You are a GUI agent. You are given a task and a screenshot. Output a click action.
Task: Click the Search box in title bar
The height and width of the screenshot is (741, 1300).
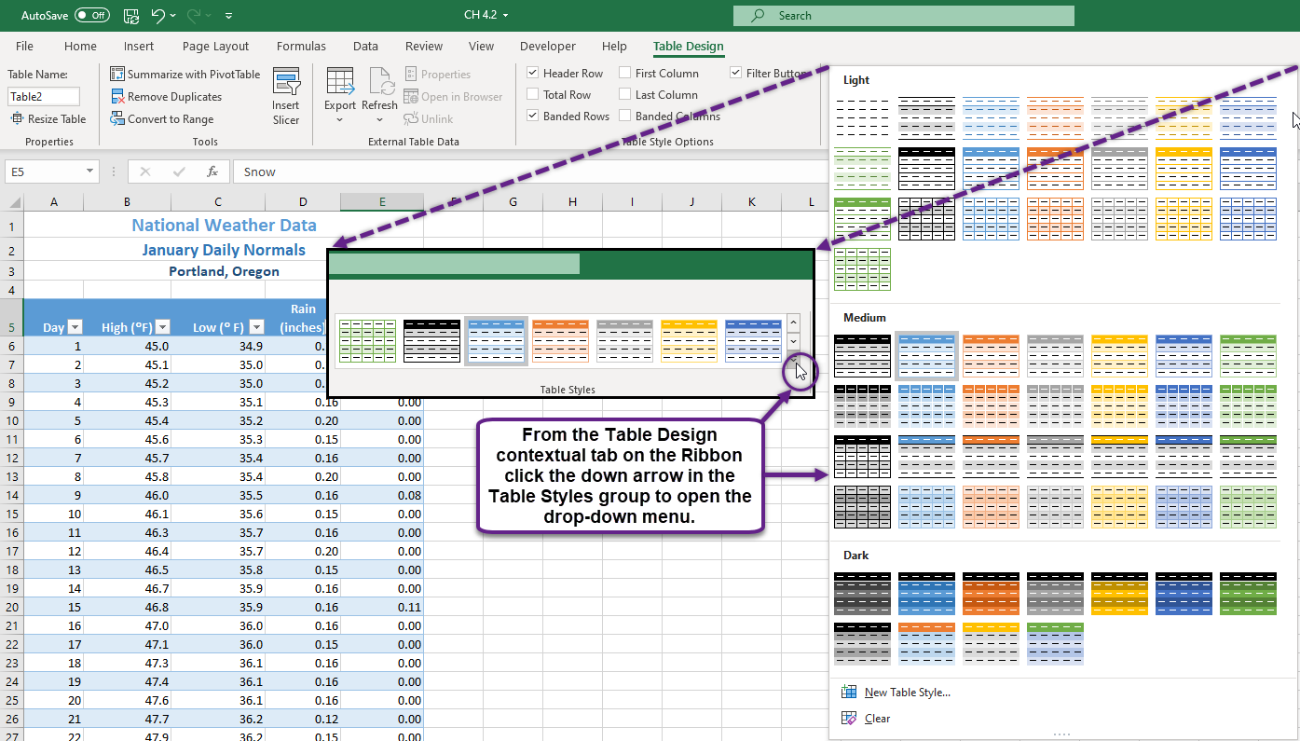coord(903,16)
